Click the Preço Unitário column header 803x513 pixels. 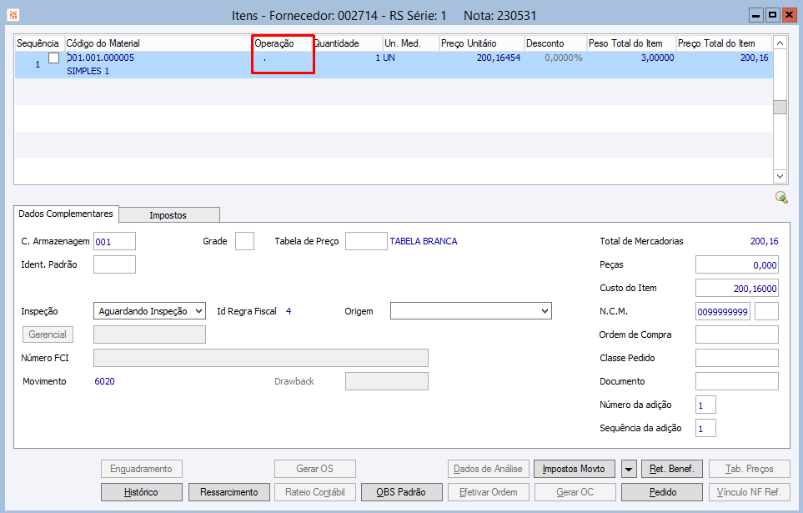(481, 43)
